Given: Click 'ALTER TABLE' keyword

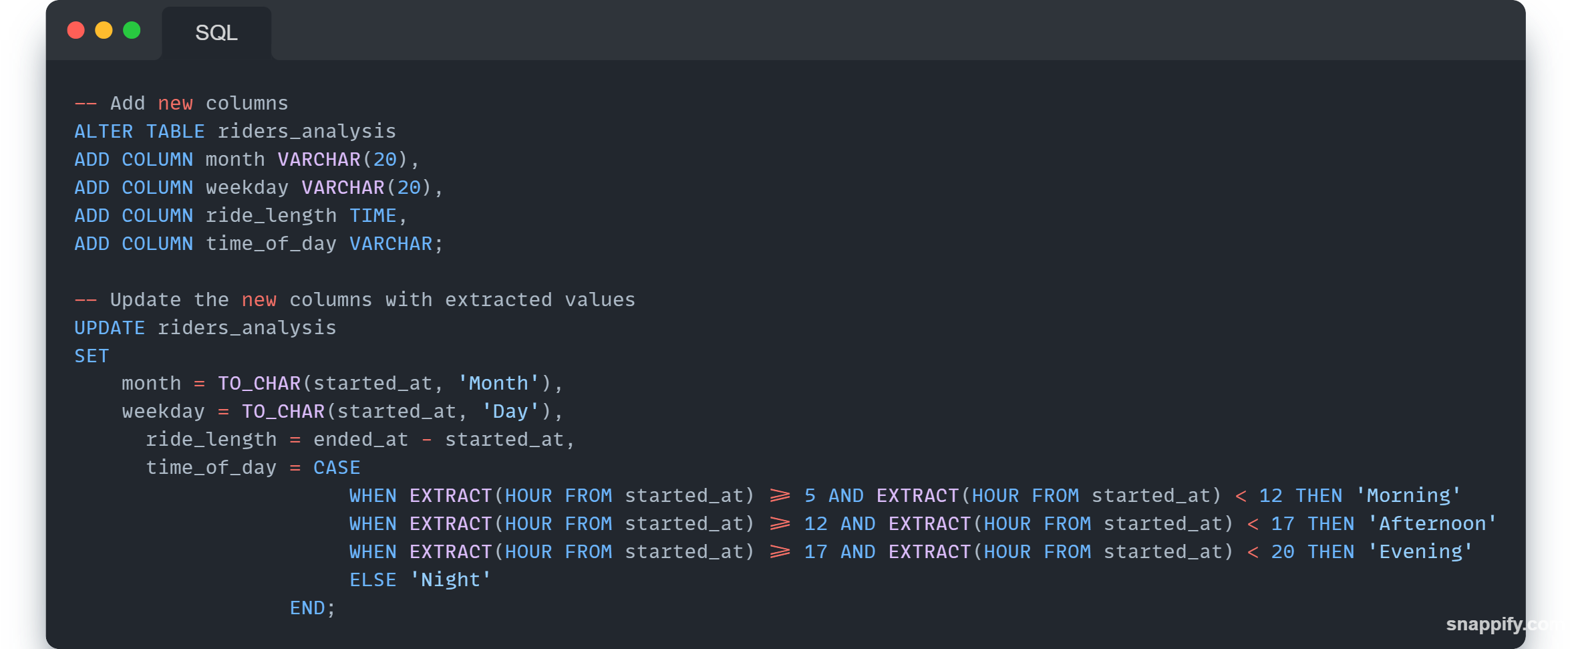Looking at the screenshot, I should pyautogui.click(x=139, y=131).
